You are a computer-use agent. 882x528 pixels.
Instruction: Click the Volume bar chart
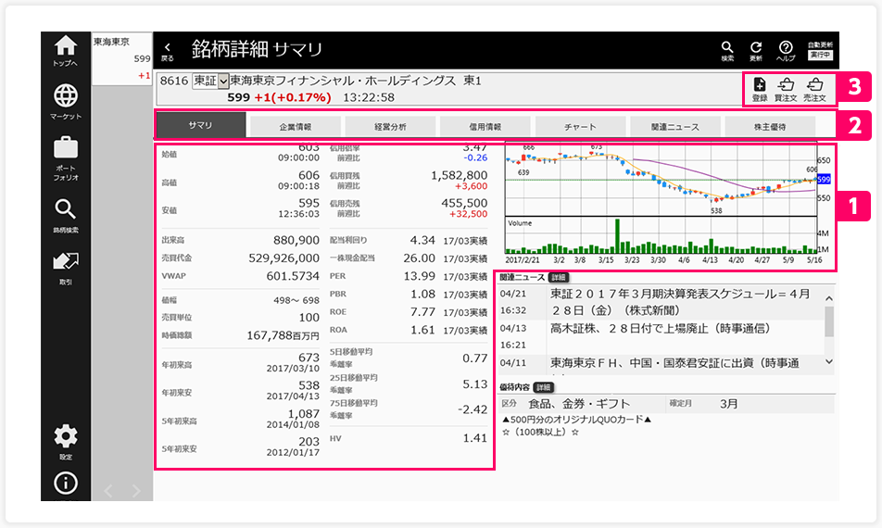[x=661, y=235]
